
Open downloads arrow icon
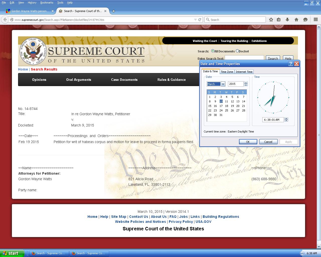coord(287,20)
